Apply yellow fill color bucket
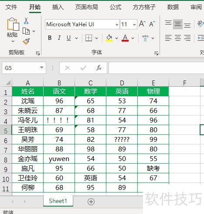The width and height of the screenshot is (204, 214). click(109, 38)
